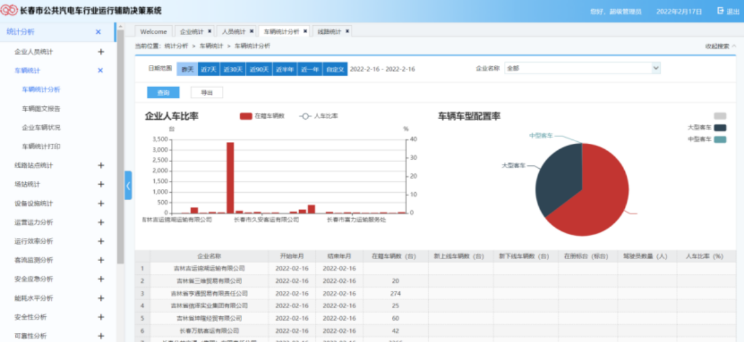Screen dimensions: 744x342
Task: Click the system logo in the header
Action: pyautogui.click(x=10, y=10)
